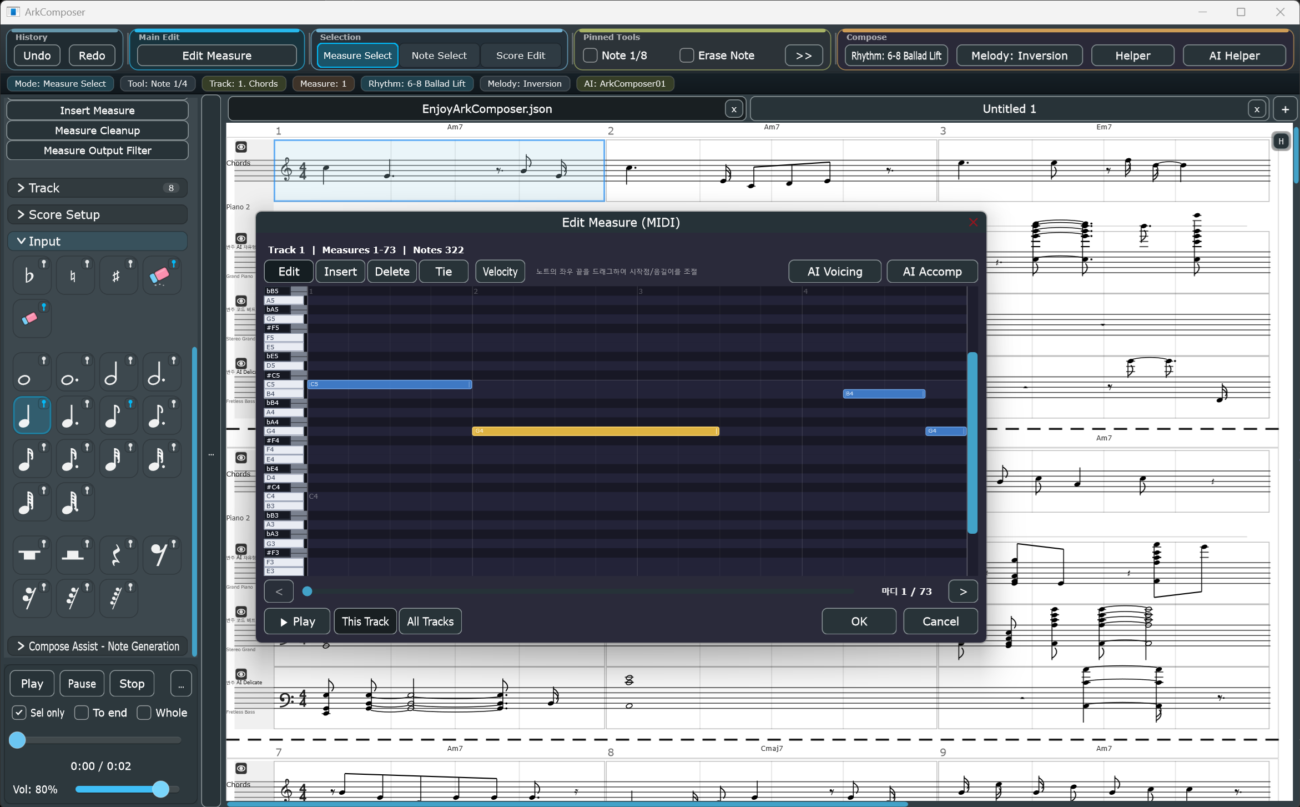The image size is (1300, 807).
Task: Collapse the Input section
Action: (98, 241)
